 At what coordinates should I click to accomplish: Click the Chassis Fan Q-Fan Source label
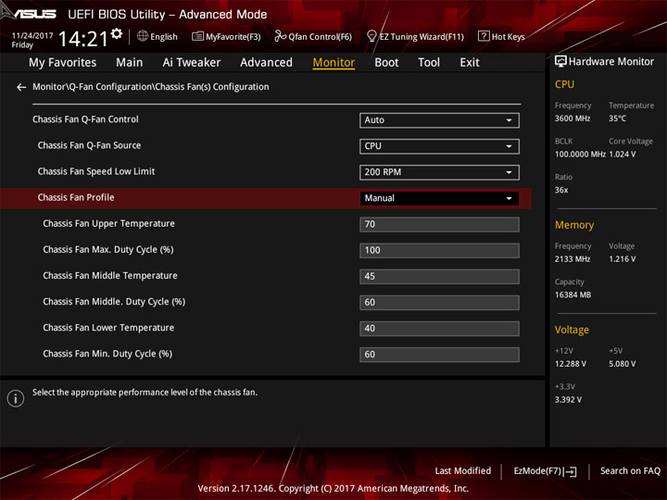click(89, 145)
